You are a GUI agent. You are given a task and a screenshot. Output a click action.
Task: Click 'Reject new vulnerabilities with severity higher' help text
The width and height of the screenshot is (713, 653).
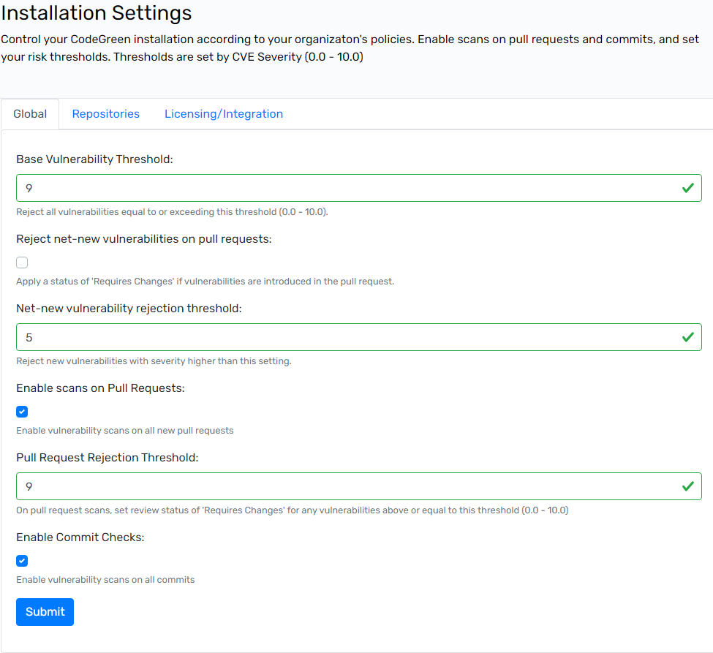[x=154, y=361]
